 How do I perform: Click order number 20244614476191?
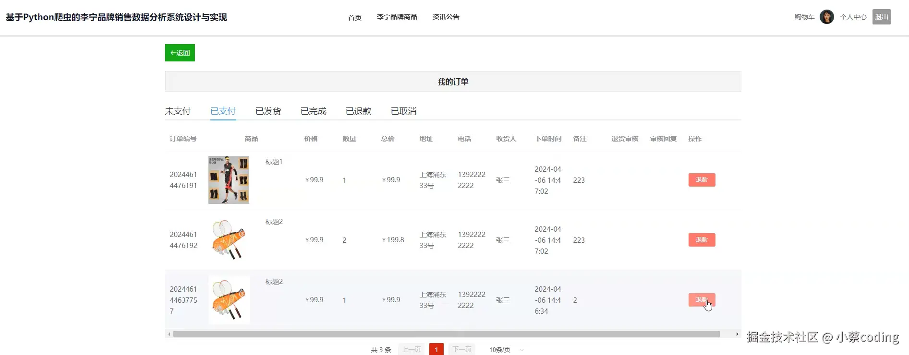point(183,180)
